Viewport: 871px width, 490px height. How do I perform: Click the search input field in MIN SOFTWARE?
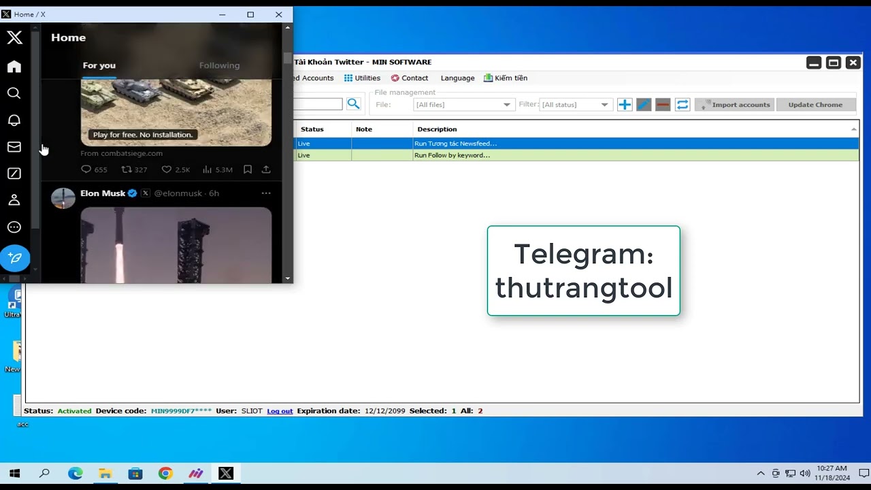[318, 104]
